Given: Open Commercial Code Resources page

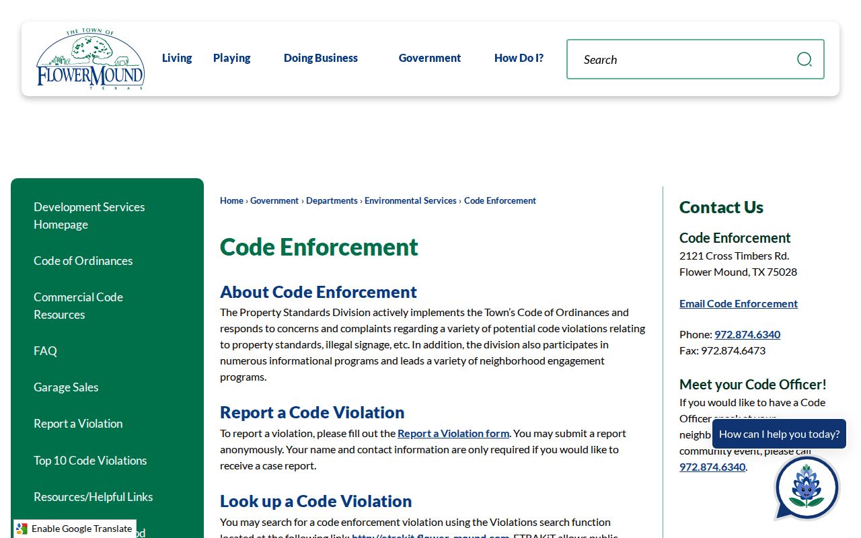Looking at the screenshot, I should (x=78, y=305).
